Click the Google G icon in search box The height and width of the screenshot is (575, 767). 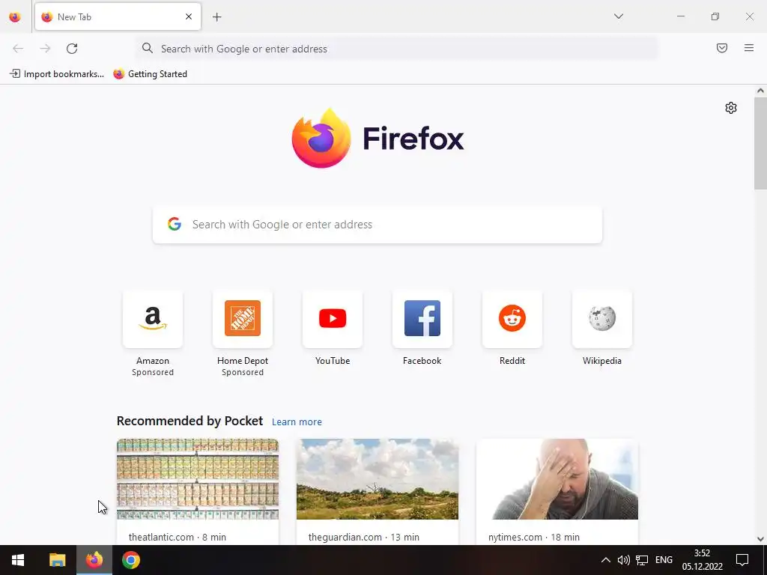click(x=175, y=224)
